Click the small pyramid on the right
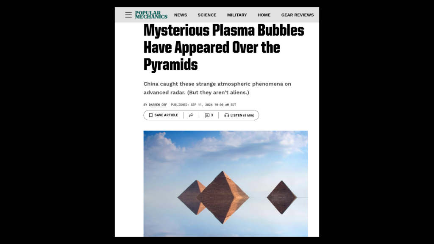 coord(282,197)
